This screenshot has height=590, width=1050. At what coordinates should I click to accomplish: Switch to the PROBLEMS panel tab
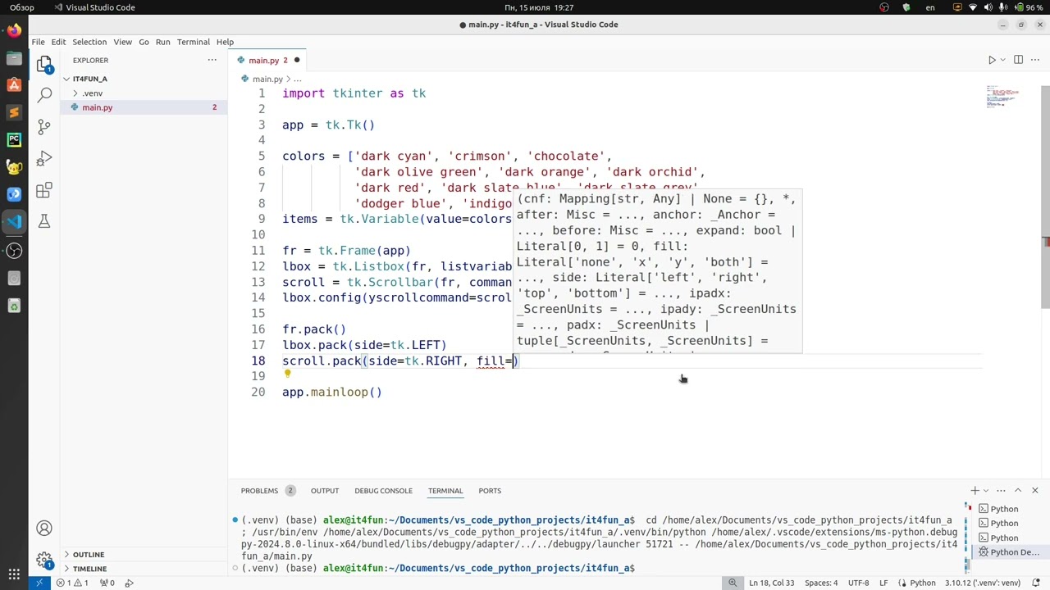[x=267, y=491]
